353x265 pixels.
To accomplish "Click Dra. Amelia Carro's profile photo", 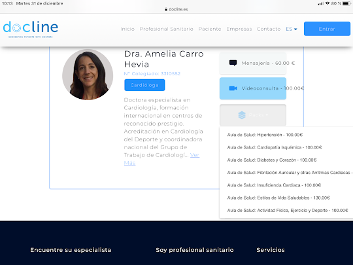I will (x=88, y=75).
